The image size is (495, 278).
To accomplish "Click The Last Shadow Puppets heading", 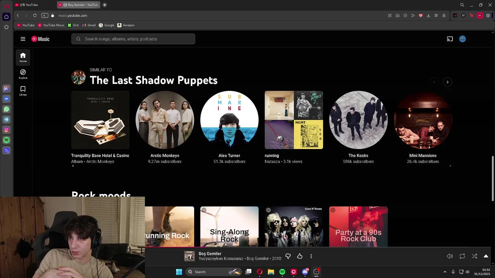I will click(x=154, y=80).
